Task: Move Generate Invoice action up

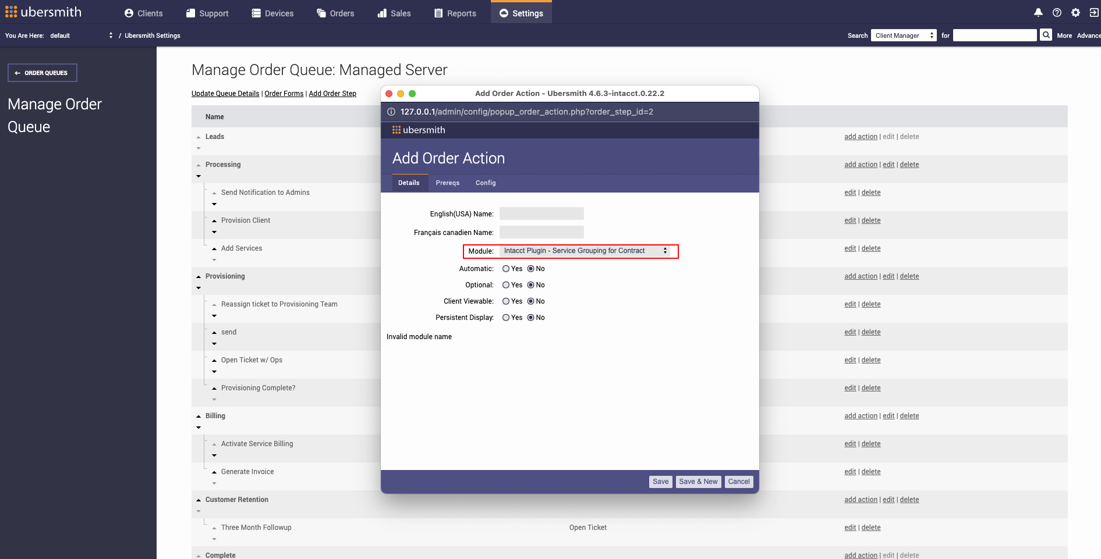Action: pos(214,472)
